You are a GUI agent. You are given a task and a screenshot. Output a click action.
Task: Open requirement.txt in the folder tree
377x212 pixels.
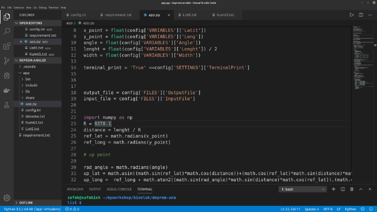pyautogui.click(x=38, y=135)
